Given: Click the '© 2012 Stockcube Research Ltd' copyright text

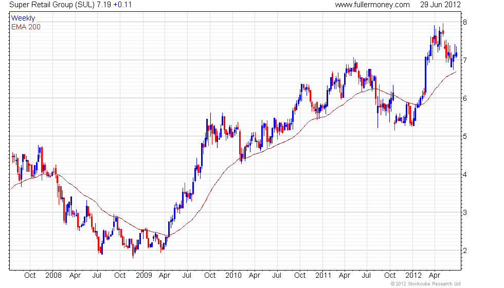Looking at the screenshot, I should pos(426,284).
